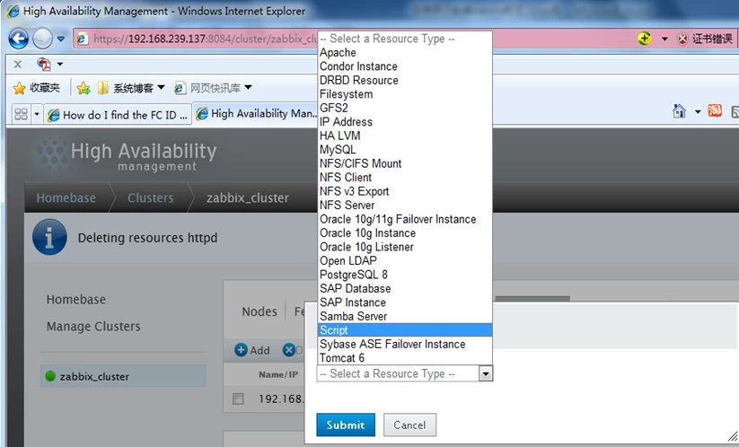Choose GFS2 from resource type list
Image resolution: width=739 pixels, height=447 pixels.
coord(405,109)
